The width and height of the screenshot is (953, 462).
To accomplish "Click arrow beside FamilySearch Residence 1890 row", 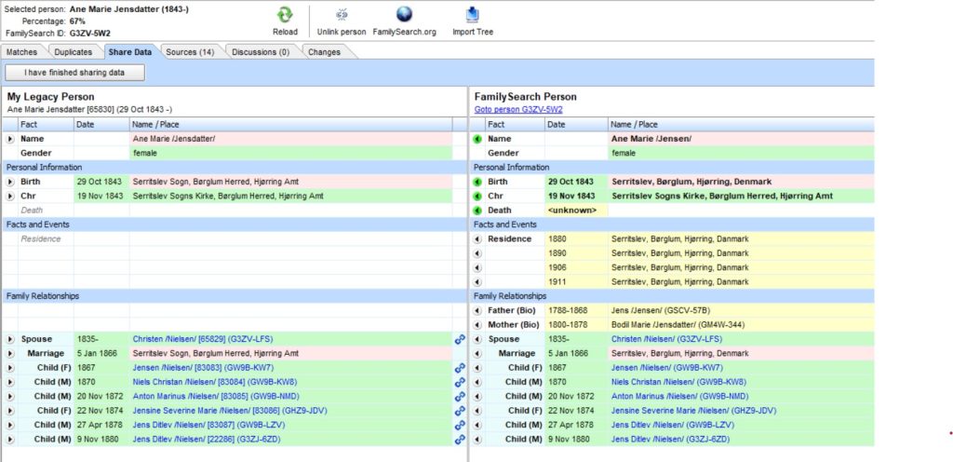I will coord(477,253).
